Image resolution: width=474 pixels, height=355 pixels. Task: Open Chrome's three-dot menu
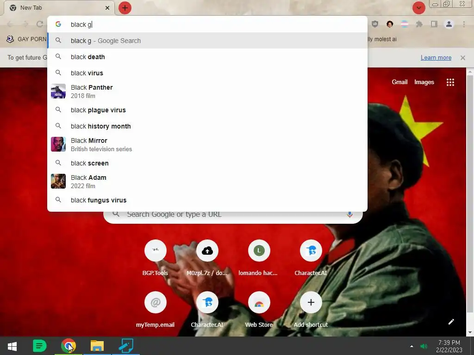point(464,24)
